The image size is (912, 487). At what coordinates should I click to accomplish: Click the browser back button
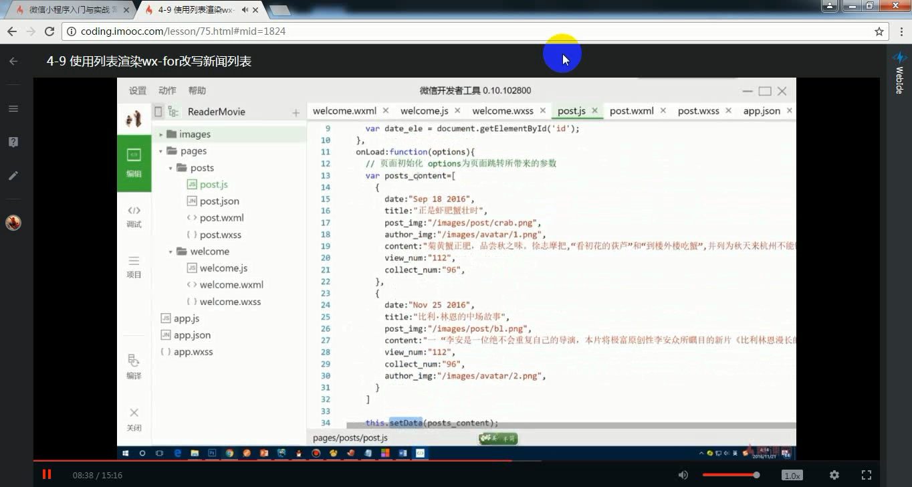tap(11, 31)
